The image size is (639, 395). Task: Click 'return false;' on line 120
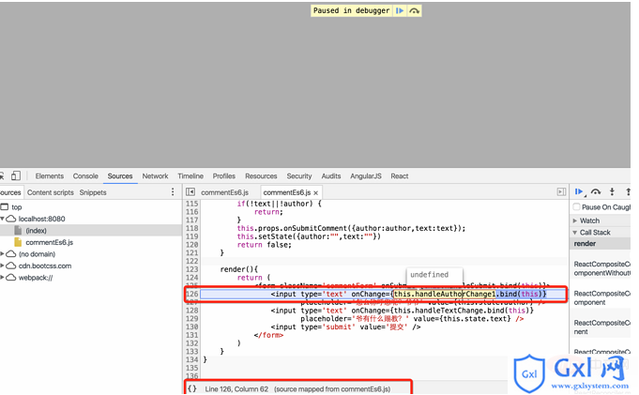click(265, 245)
